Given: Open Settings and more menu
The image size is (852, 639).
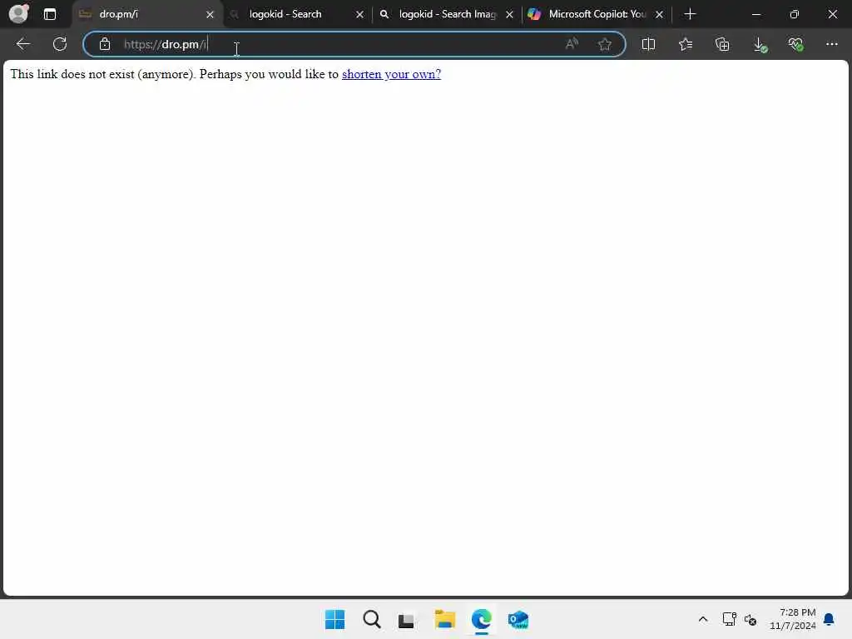Looking at the screenshot, I should [832, 44].
